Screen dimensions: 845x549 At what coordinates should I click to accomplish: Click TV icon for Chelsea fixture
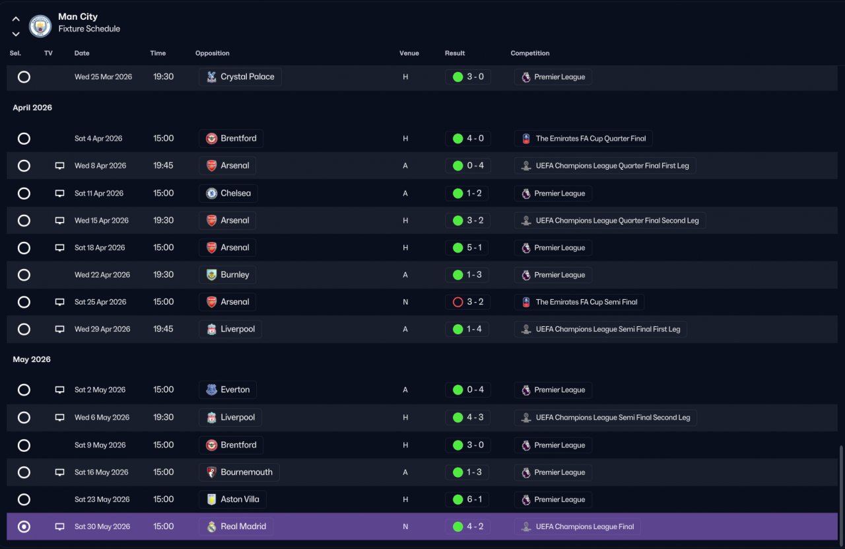59,194
